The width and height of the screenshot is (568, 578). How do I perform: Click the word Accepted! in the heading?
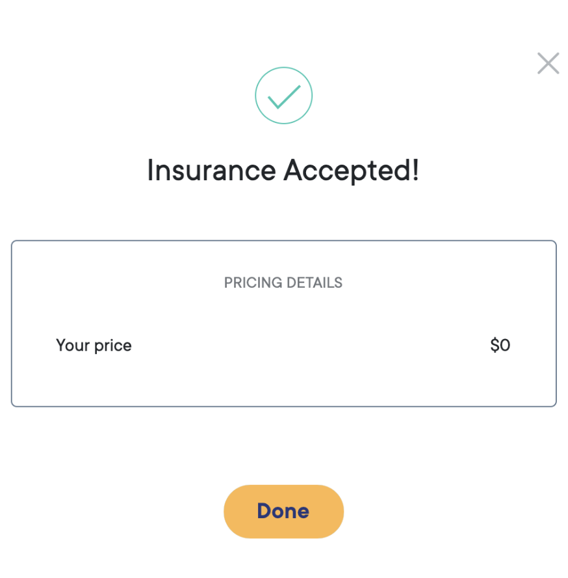coord(351,171)
